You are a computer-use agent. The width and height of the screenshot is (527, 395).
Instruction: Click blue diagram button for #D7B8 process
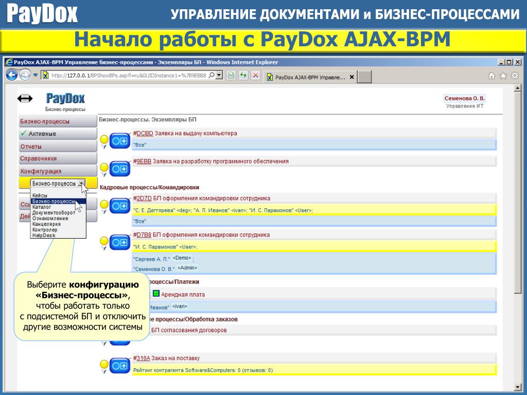(x=119, y=243)
